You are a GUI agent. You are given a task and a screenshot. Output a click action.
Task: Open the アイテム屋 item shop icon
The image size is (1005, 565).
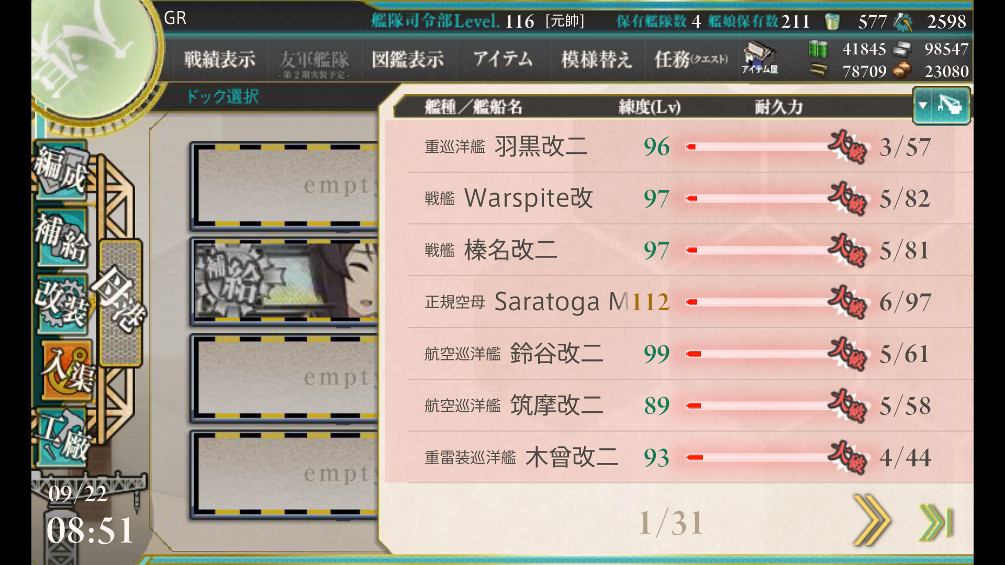[x=760, y=58]
